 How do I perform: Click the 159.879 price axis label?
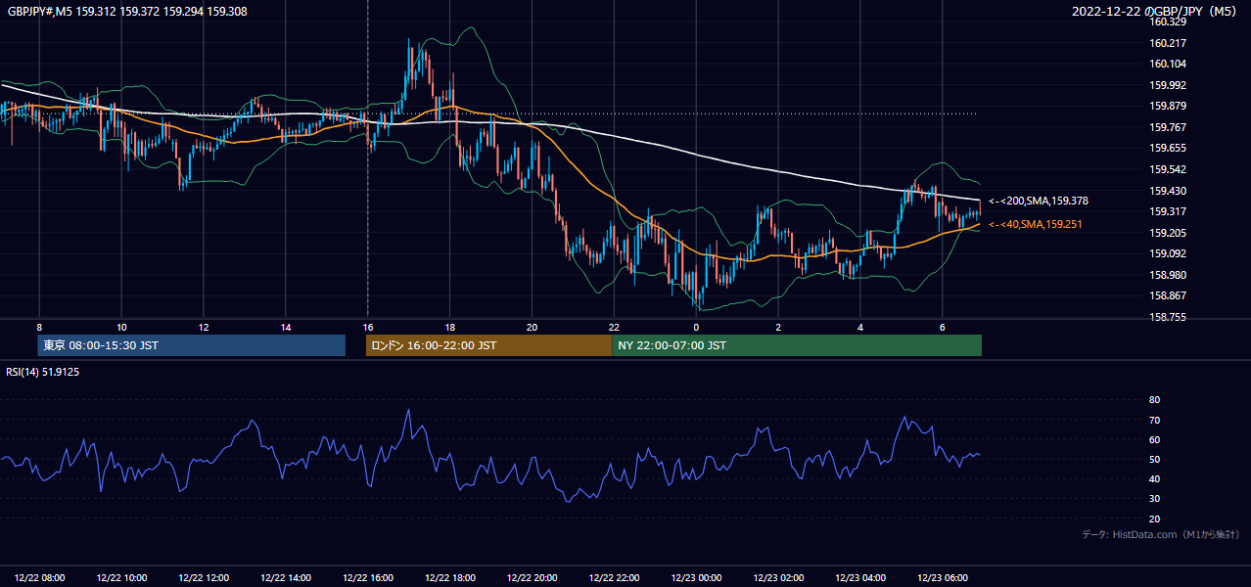[1168, 106]
